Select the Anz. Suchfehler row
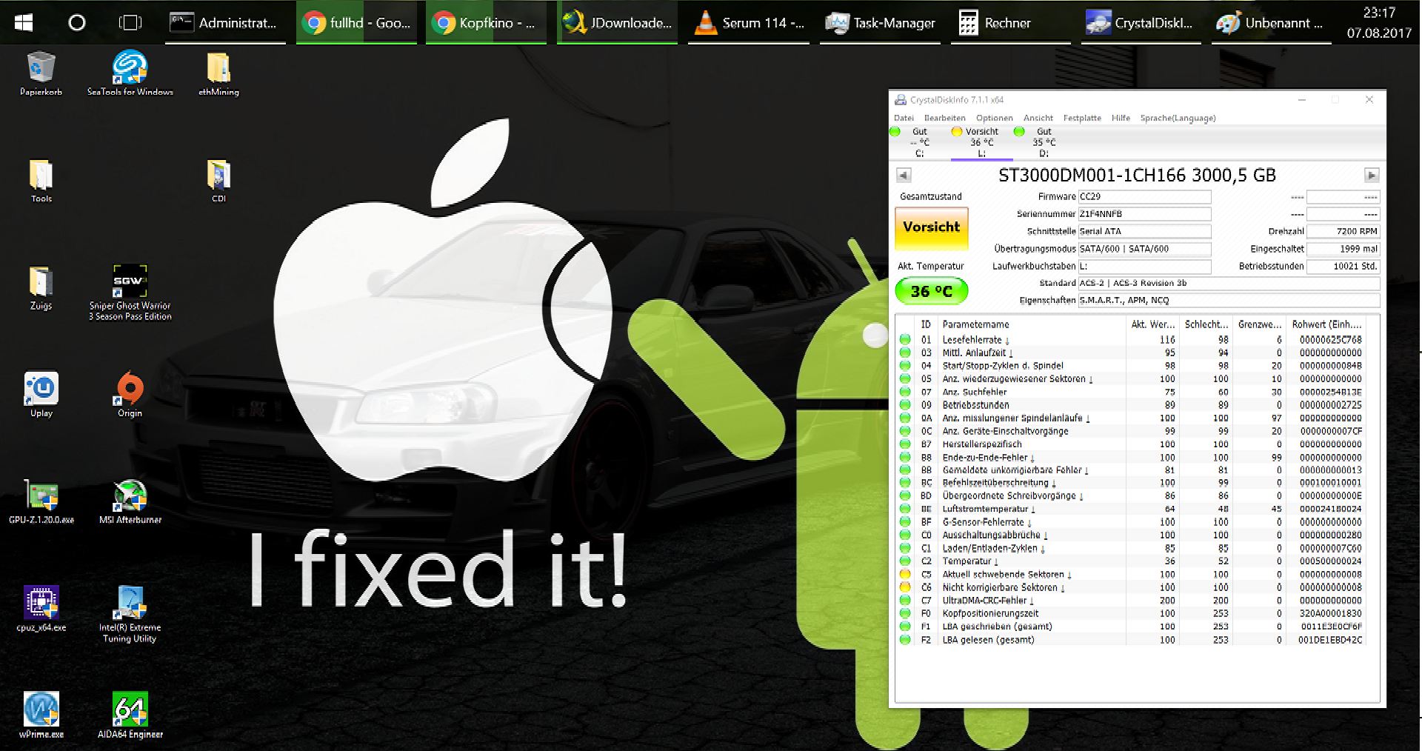 point(1131,393)
